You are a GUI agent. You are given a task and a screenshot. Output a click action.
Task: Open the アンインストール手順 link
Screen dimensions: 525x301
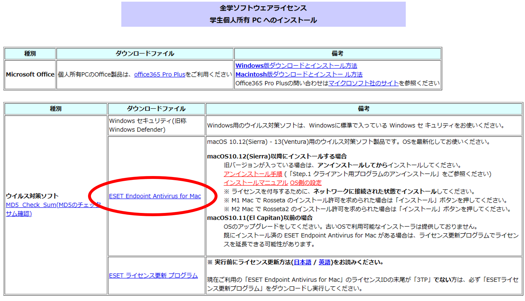coord(253,174)
